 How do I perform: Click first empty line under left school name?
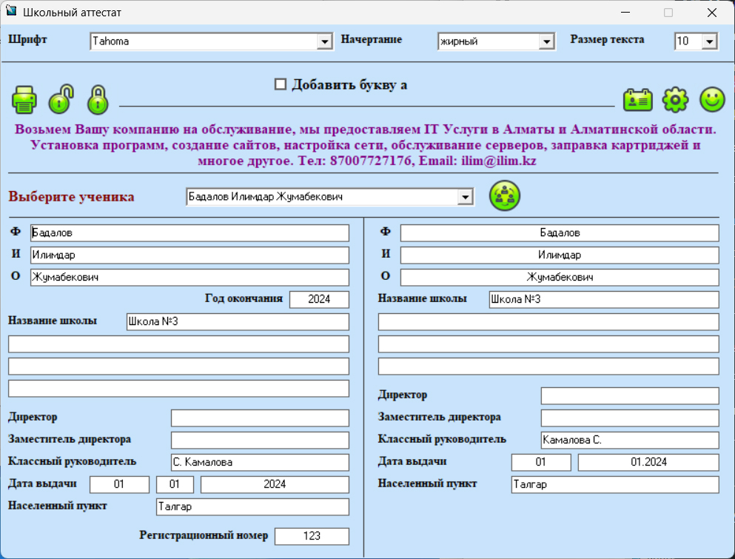pos(178,344)
